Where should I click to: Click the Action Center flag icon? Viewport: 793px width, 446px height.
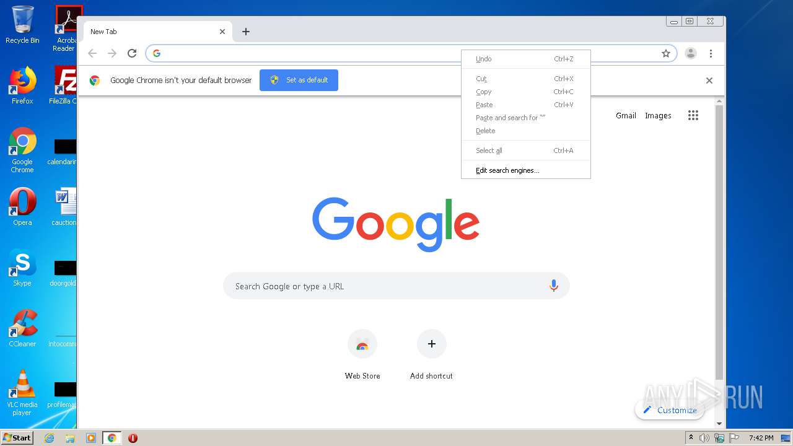[734, 438]
